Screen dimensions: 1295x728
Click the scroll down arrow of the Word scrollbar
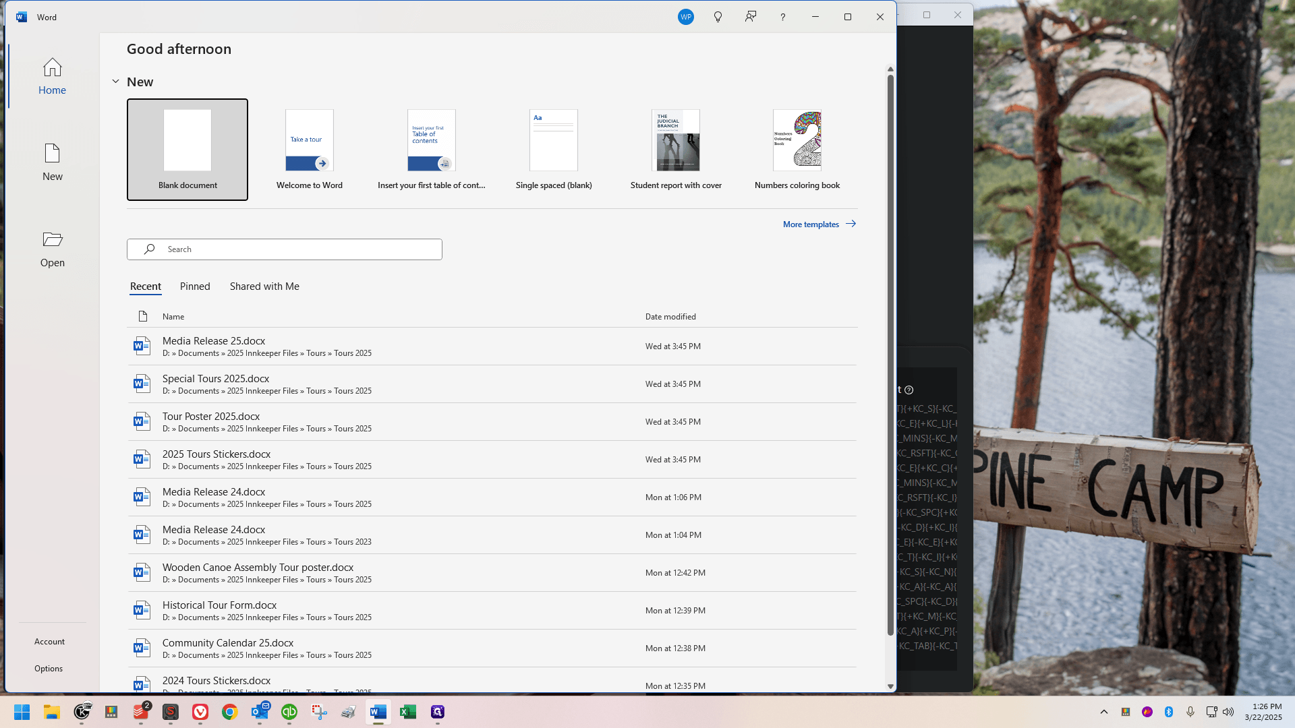pyautogui.click(x=890, y=686)
